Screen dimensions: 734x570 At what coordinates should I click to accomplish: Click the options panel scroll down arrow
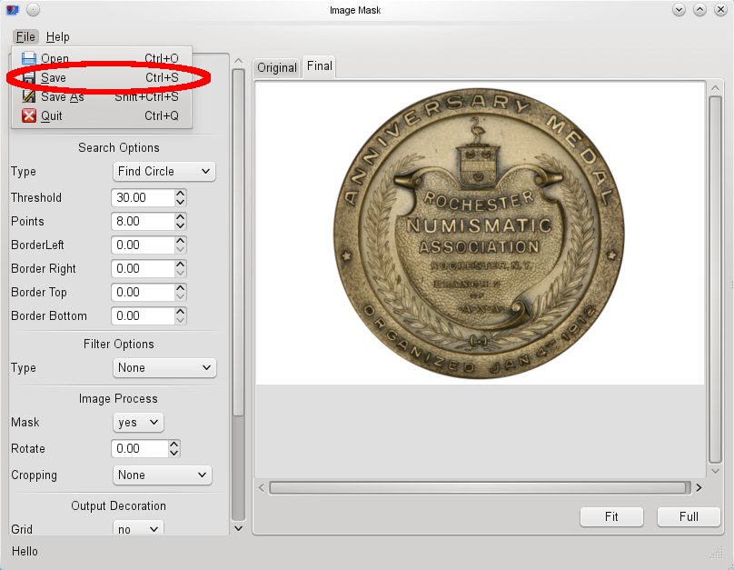pos(238,529)
